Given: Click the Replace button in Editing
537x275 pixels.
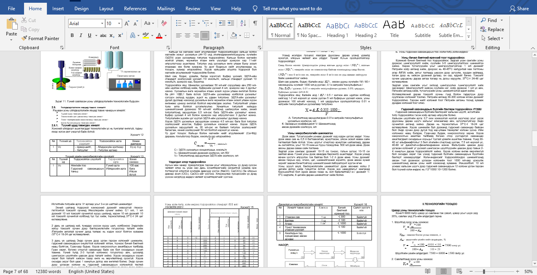Looking at the screenshot, I should [x=492, y=29].
